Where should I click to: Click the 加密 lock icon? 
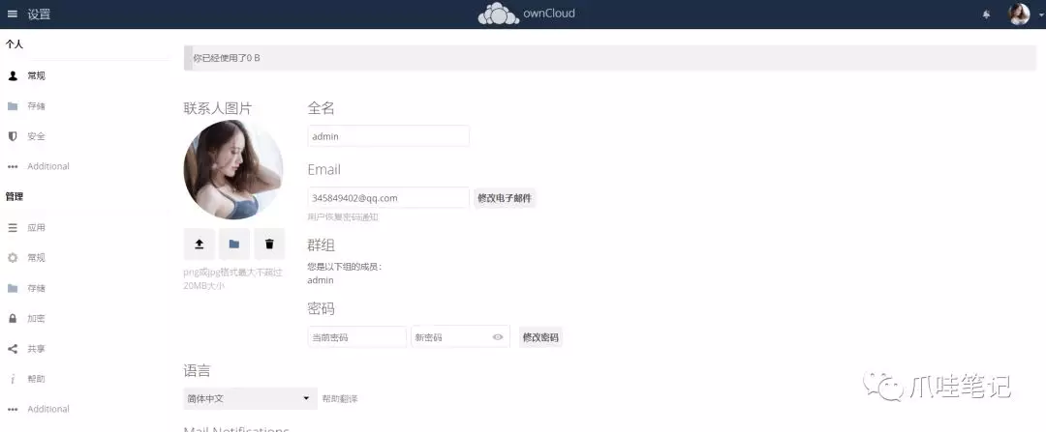pyautogui.click(x=13, y=318)
